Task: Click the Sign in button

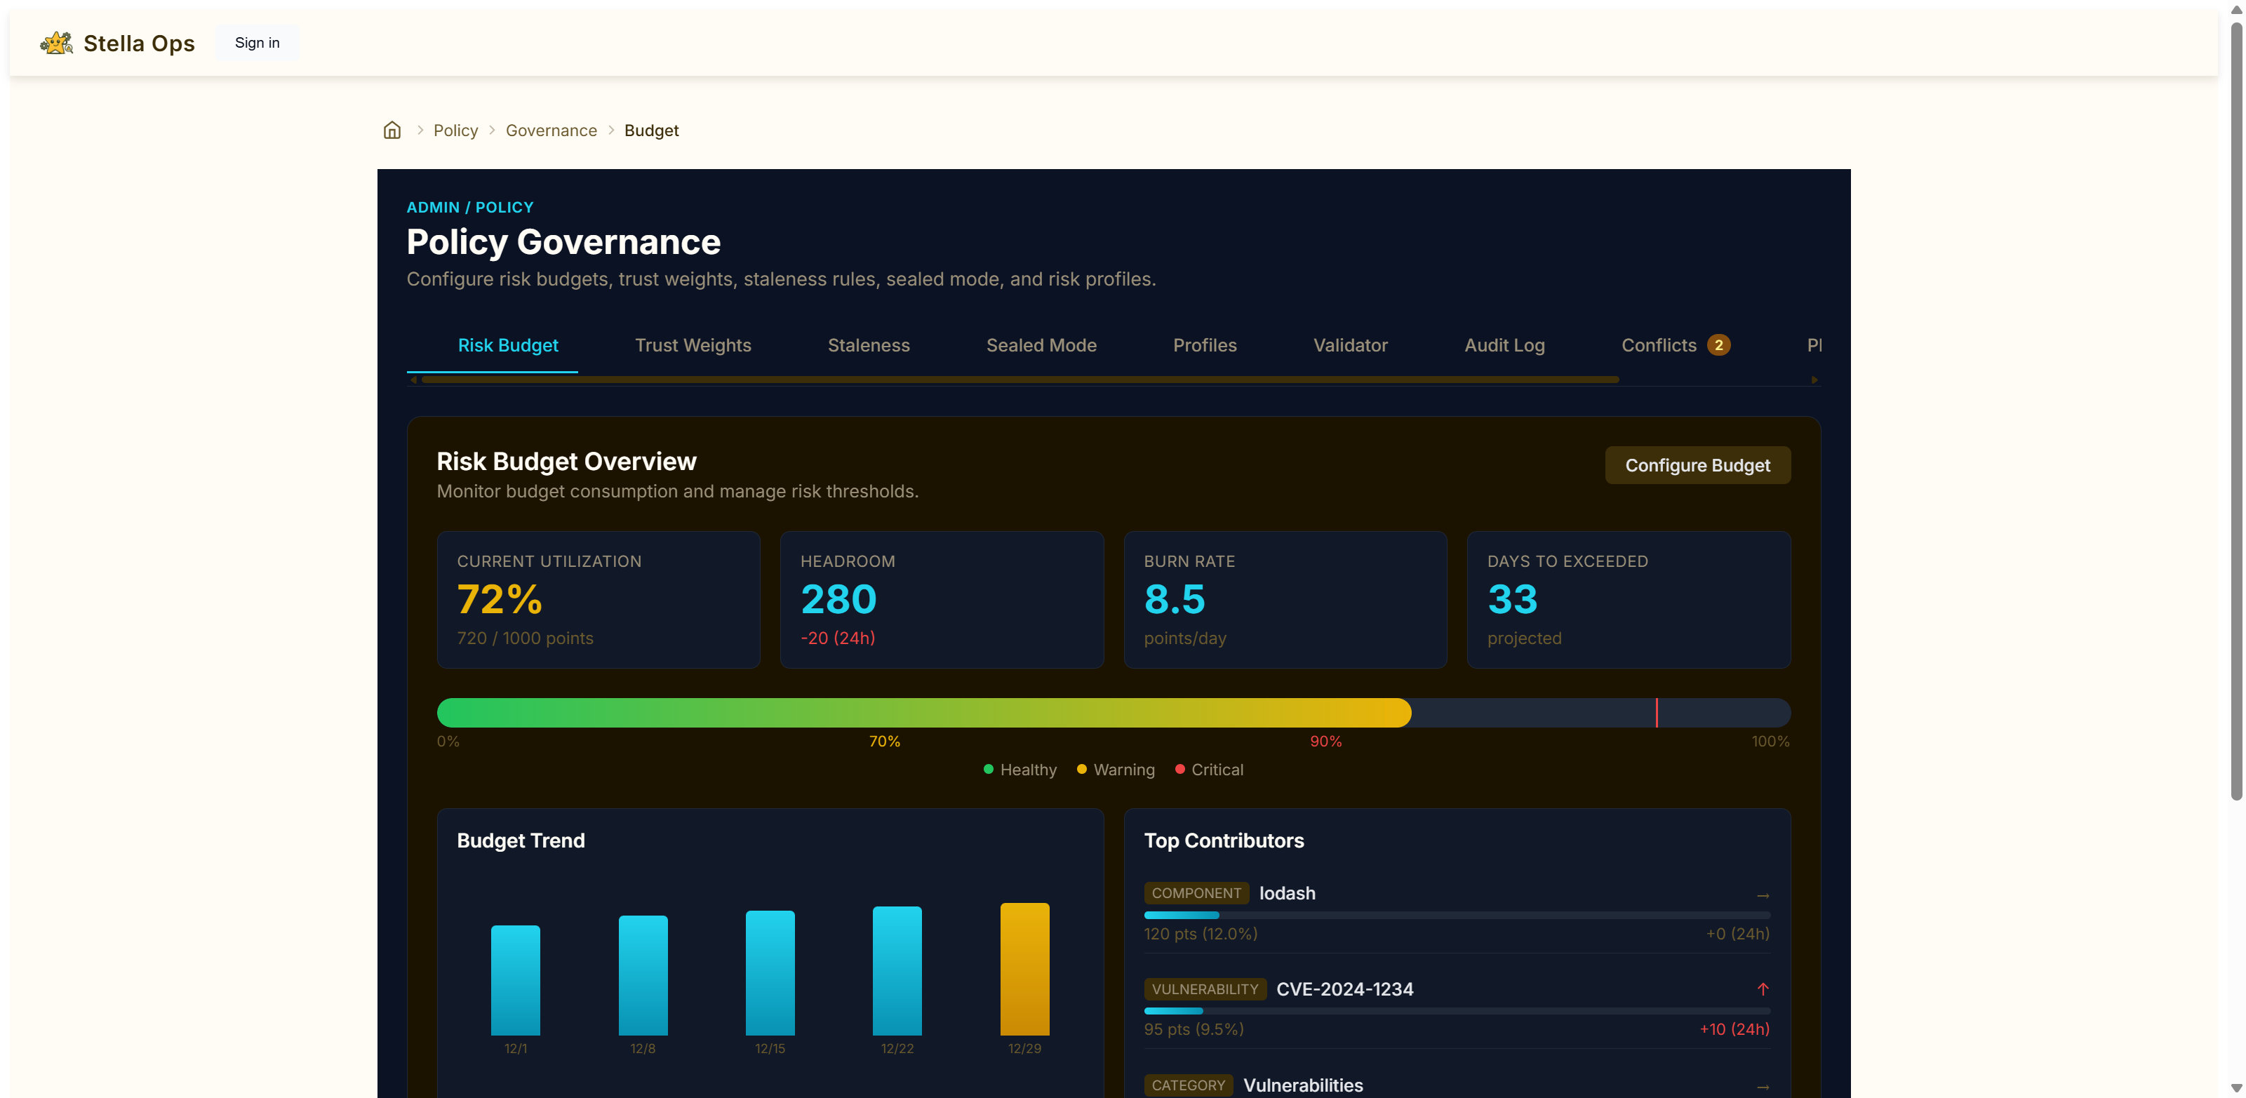Action: pyautogui.click(x=258, y=43)
